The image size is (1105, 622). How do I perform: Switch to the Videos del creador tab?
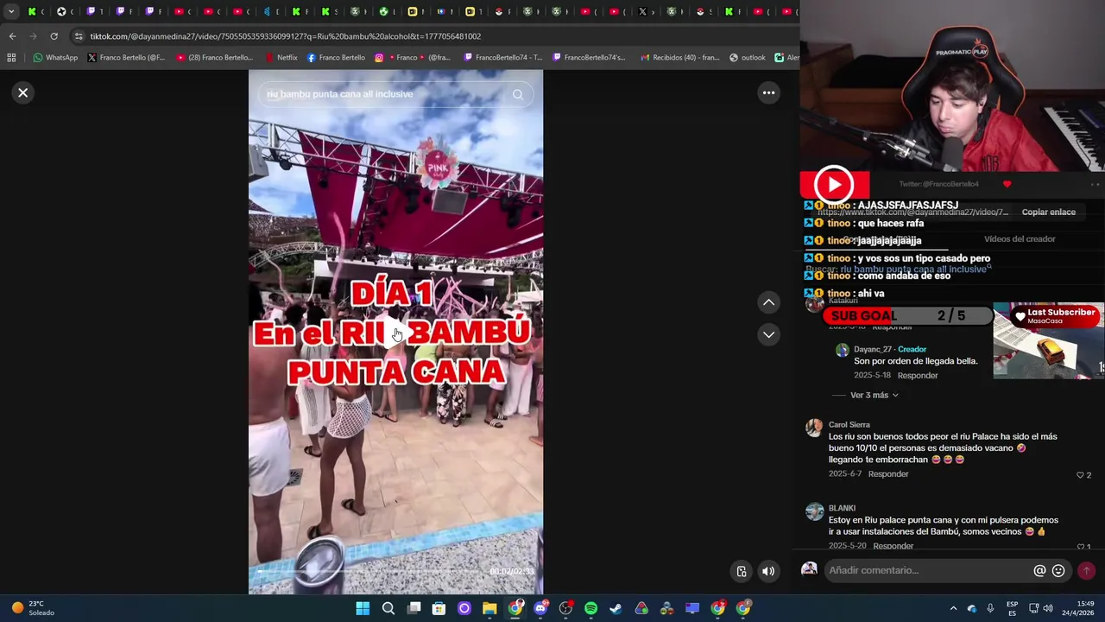click(1020, 239)
